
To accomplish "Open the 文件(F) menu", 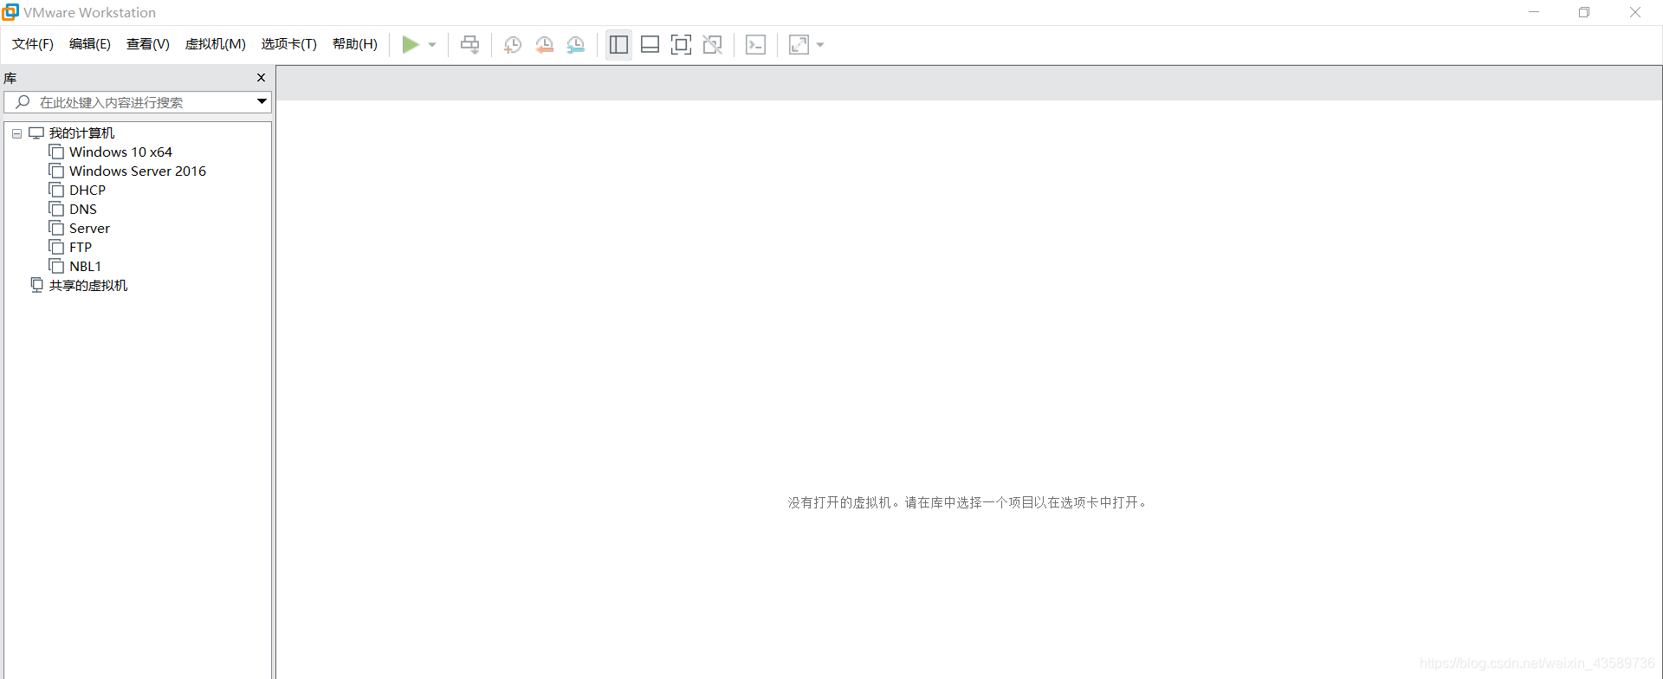I will [33, 44].
